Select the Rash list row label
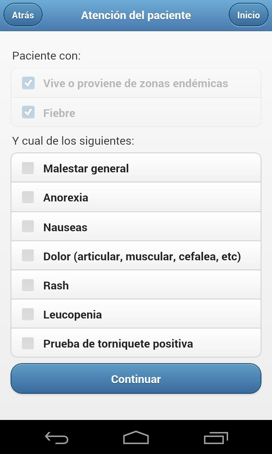The height and width of the screenshot is (454, 272). coord(56,286)
